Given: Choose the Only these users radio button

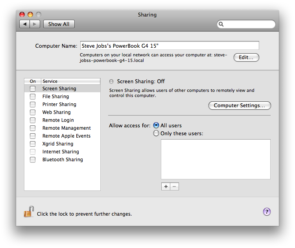Looking at the screenshot, I should click(156, 133).
